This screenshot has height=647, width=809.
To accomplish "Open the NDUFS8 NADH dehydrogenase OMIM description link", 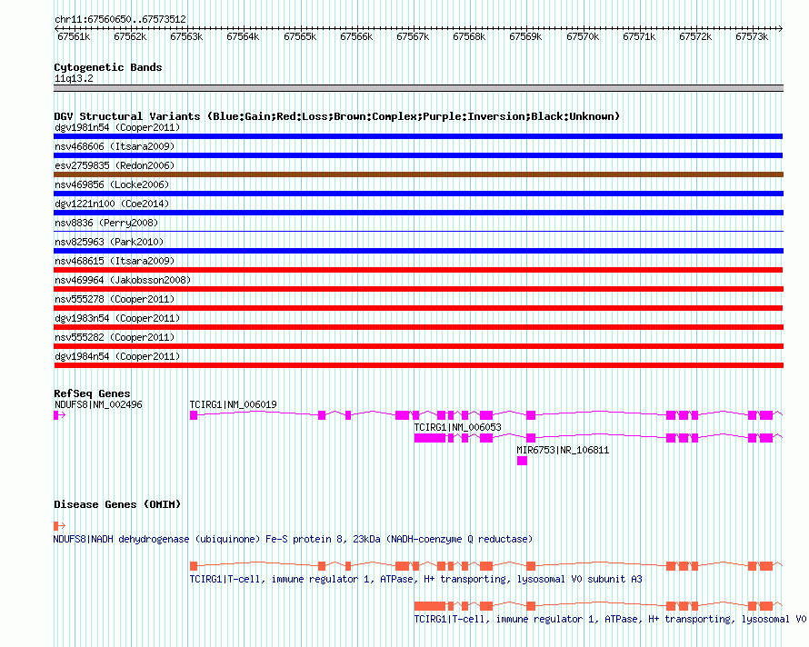I will [x=293, y=539].
